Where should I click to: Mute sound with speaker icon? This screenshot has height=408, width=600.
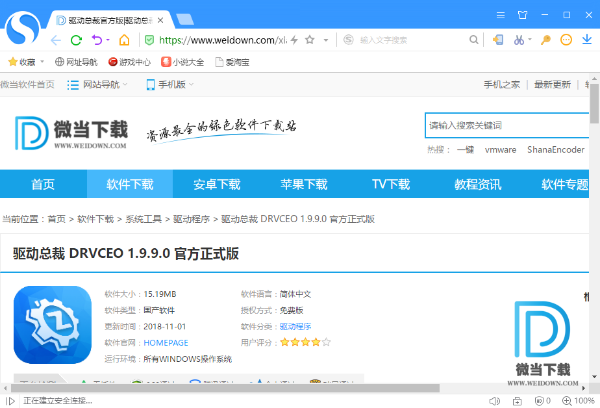[494, 401]
